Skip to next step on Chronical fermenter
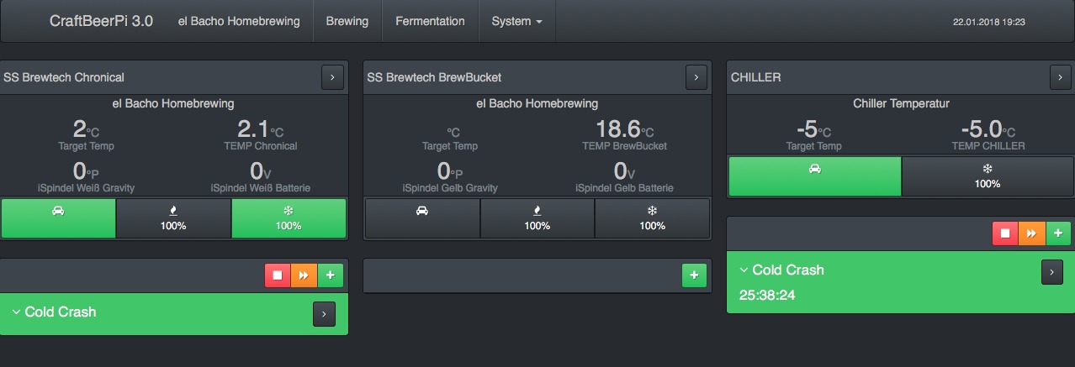 304,275
